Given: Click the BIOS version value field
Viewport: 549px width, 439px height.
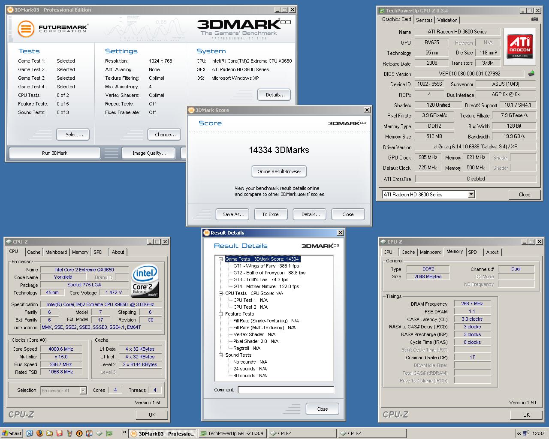Looking at the screenshot, I should click(x=469, y=74).
